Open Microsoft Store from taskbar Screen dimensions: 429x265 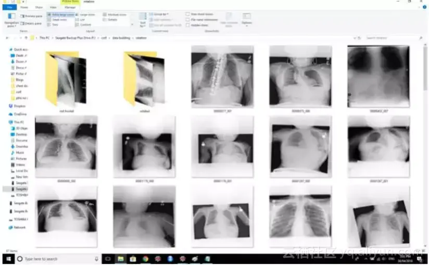tap(133, 259)
